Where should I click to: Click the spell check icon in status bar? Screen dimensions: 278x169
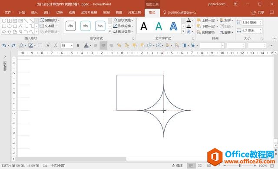pos(45,166)
